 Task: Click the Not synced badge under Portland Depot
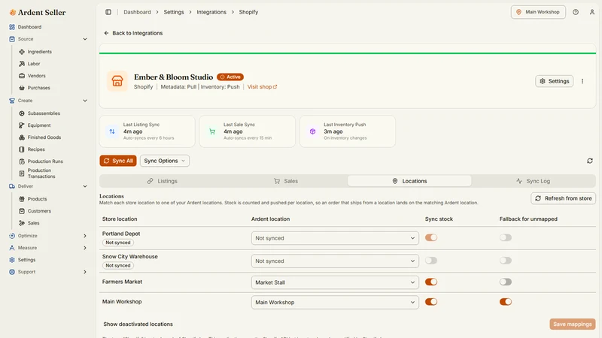click(x=118, y=243)
